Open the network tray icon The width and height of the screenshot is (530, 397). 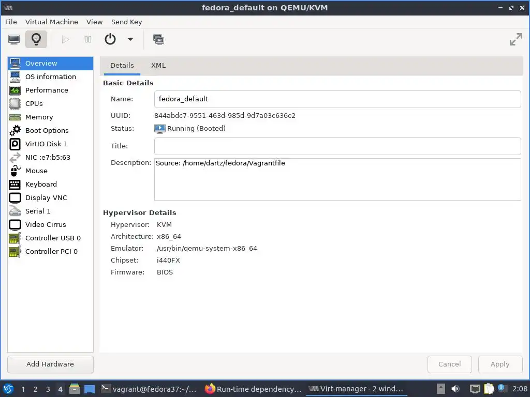tap(475, 389)
